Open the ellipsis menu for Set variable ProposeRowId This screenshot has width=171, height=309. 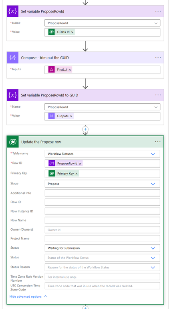(158, 11)
